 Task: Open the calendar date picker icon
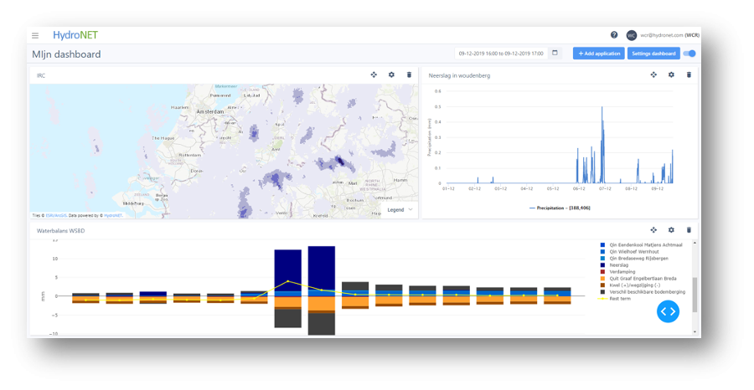pos(555,53)
